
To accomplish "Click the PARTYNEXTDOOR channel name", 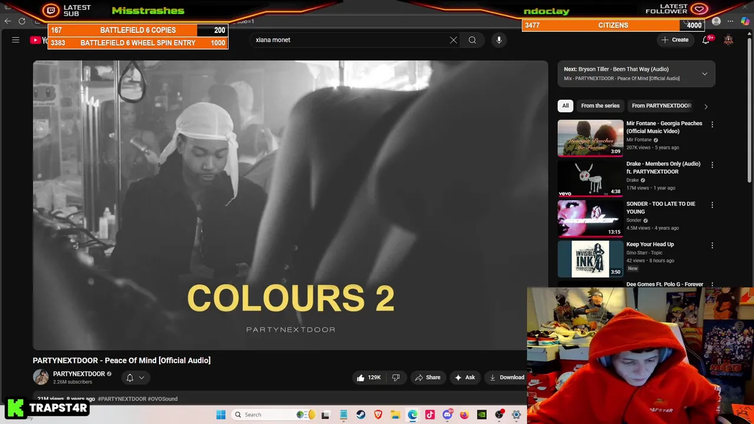I will (x=79, y=374).
